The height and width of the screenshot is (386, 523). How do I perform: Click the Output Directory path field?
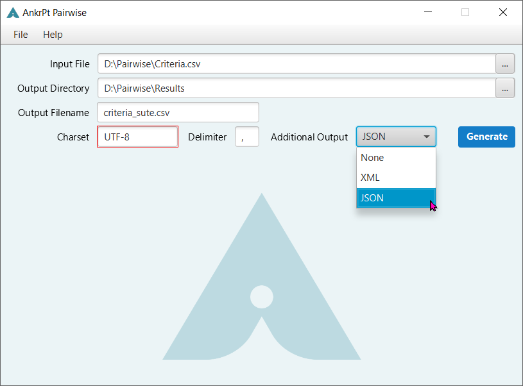click(x=296, y=88)
